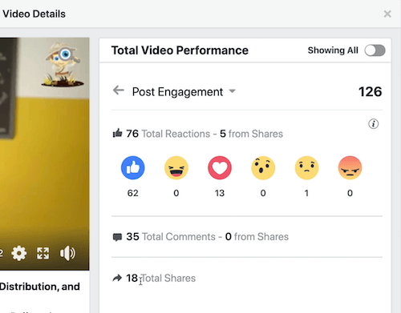
Task: Click the Total Shares row
Action: point(247,279)
